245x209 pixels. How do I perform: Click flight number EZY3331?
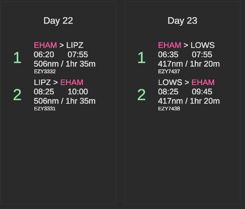click(x=45, y=108)
